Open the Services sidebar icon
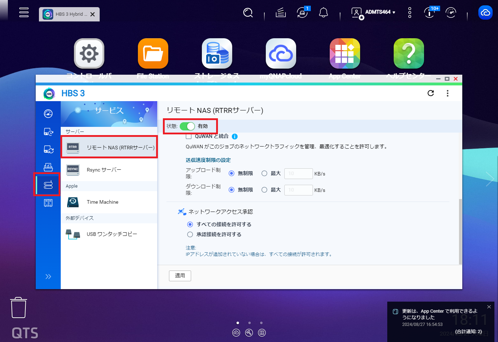The height and width of the screenshot is (342, 498). [48, 184]
